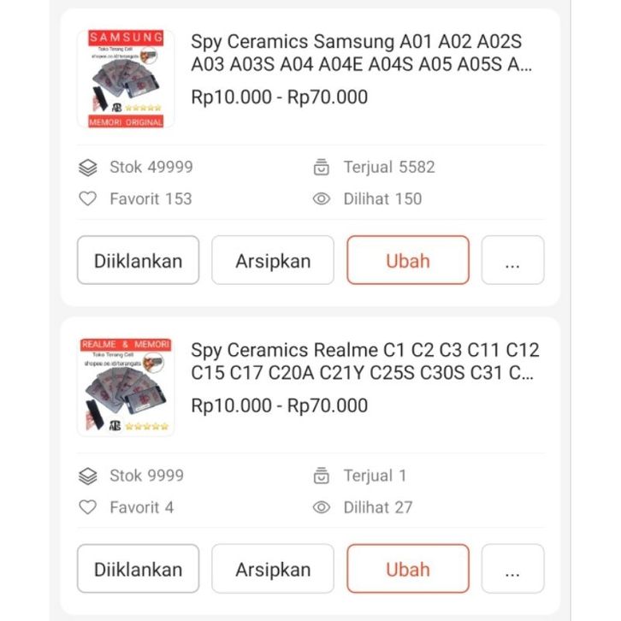
Task: Archive the Samsung Spy Ceramics listing
Action: 273,260
